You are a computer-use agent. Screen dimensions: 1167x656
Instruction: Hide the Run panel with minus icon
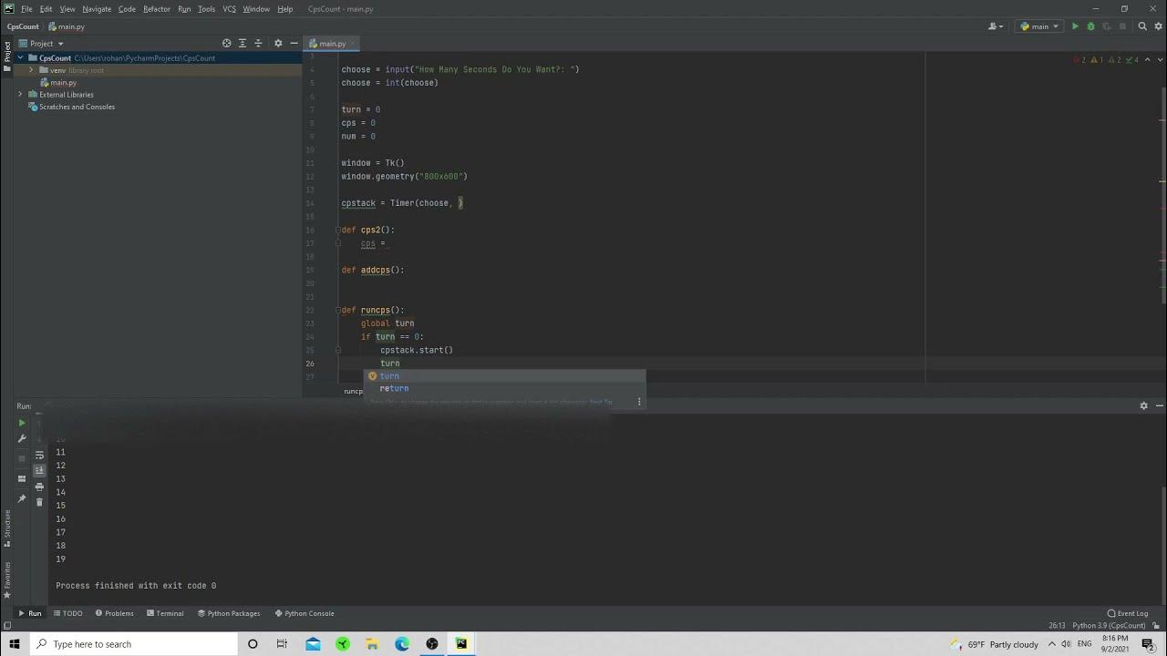pyautogui.click(x=1160, y=405)
